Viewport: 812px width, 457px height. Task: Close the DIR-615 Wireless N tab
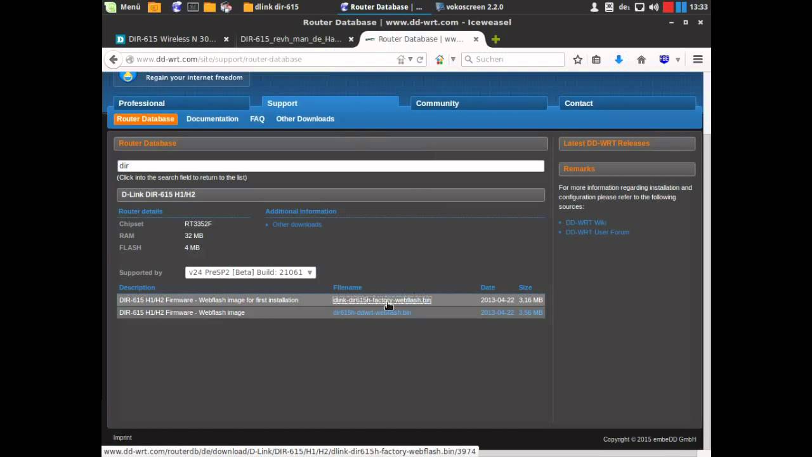pos(226,39)
